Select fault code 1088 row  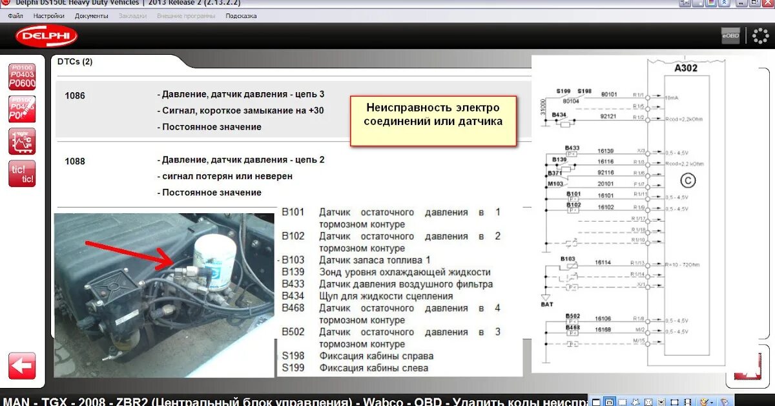(294, 175)
